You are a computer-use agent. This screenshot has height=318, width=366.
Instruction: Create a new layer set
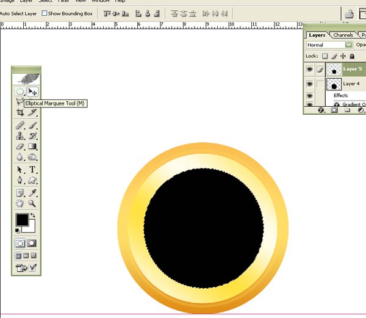(347, 110)
